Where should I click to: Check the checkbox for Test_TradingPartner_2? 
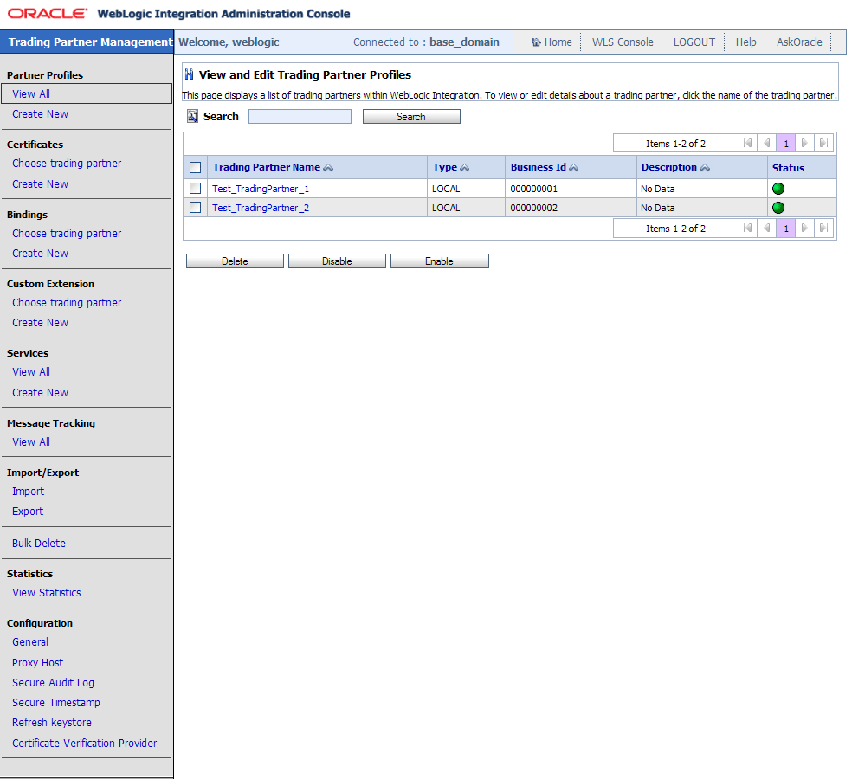point(195,208)
